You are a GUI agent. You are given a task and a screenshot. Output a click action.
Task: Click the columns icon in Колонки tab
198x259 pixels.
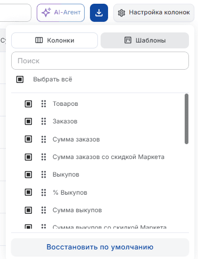(x=39, y=40)
